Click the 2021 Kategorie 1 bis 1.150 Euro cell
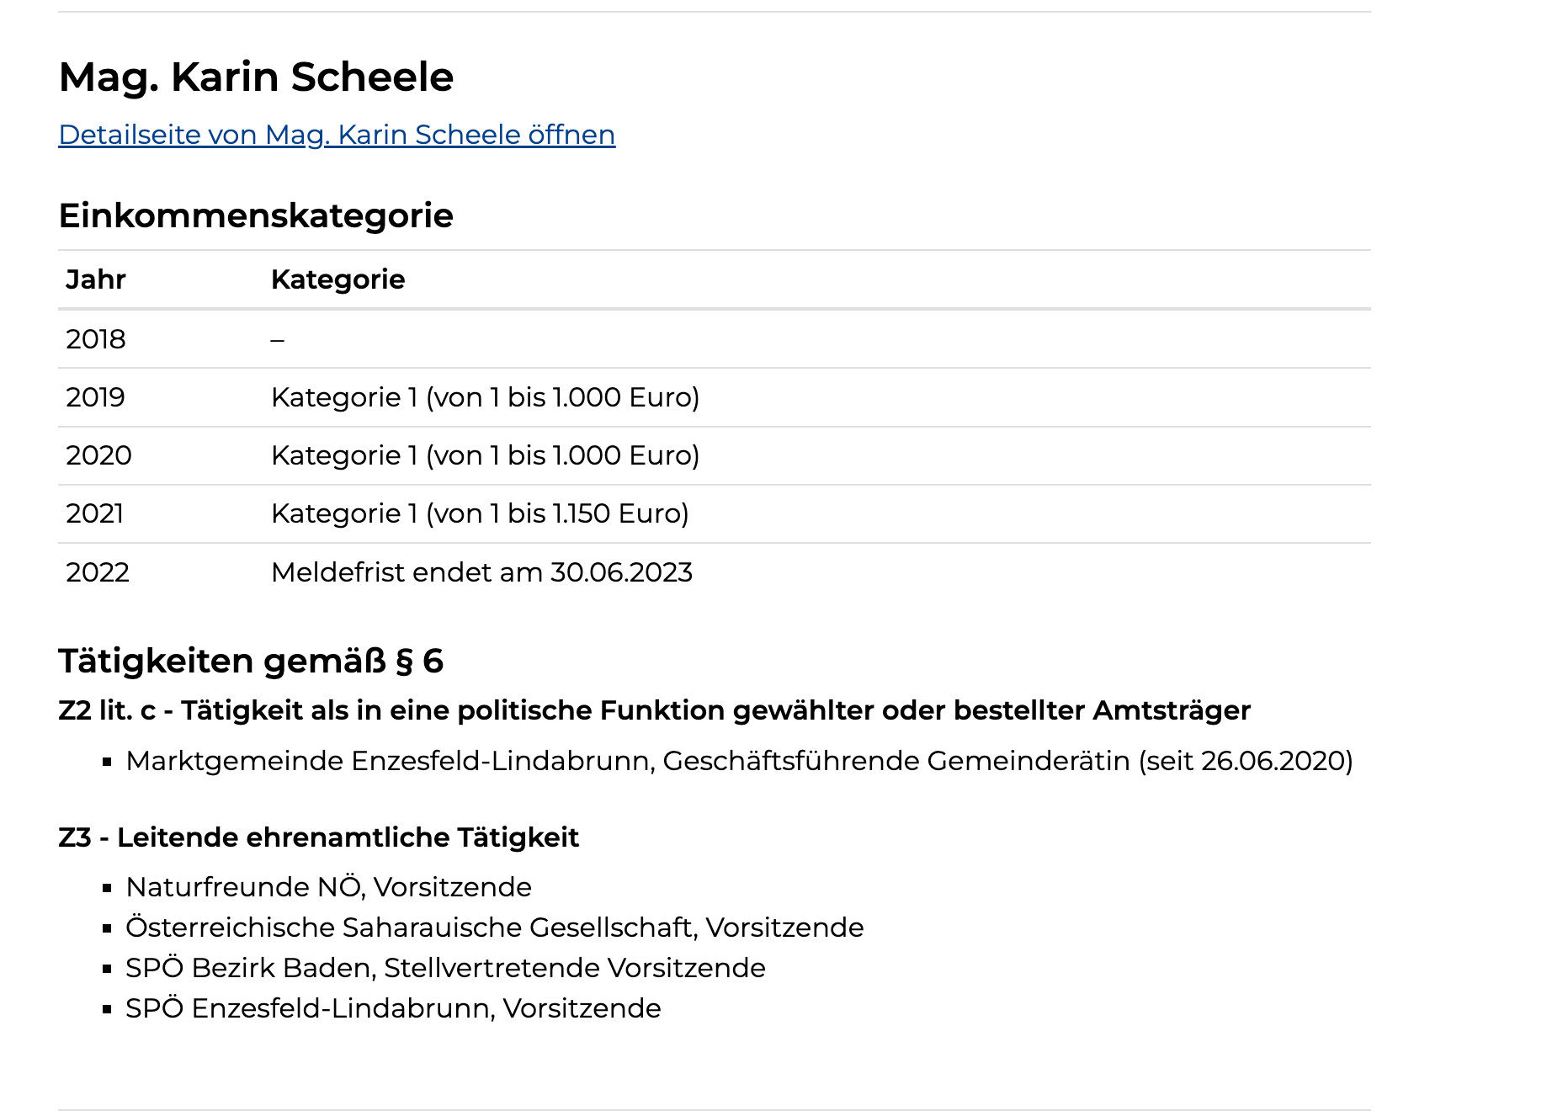The width and height of the screenshot is (1552, 1111). tap(480, 513)
